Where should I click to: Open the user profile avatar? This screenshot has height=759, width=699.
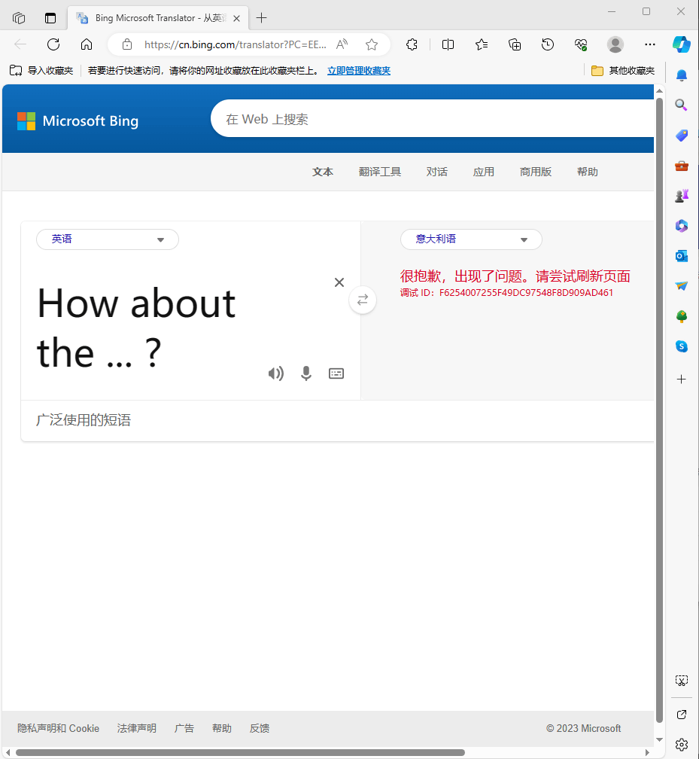click(615, 44)
